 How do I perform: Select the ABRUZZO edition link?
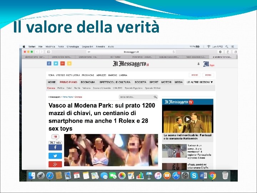pos(101,75)
